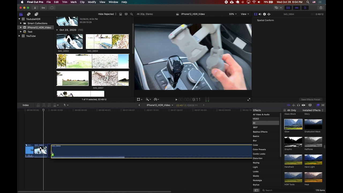Image resolution: width=343 pixels, height=193 pixels.
Task: Select the Distortion effects category
Action: [258, 158]
